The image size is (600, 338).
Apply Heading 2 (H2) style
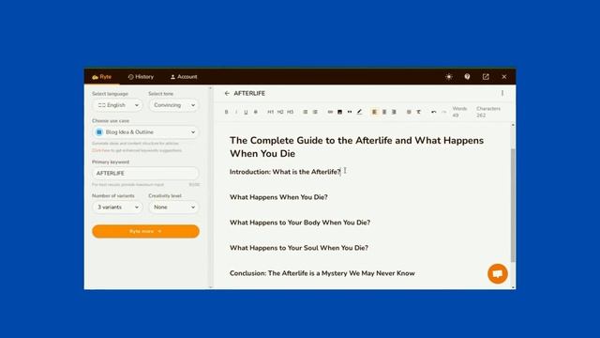click(280, 112)
